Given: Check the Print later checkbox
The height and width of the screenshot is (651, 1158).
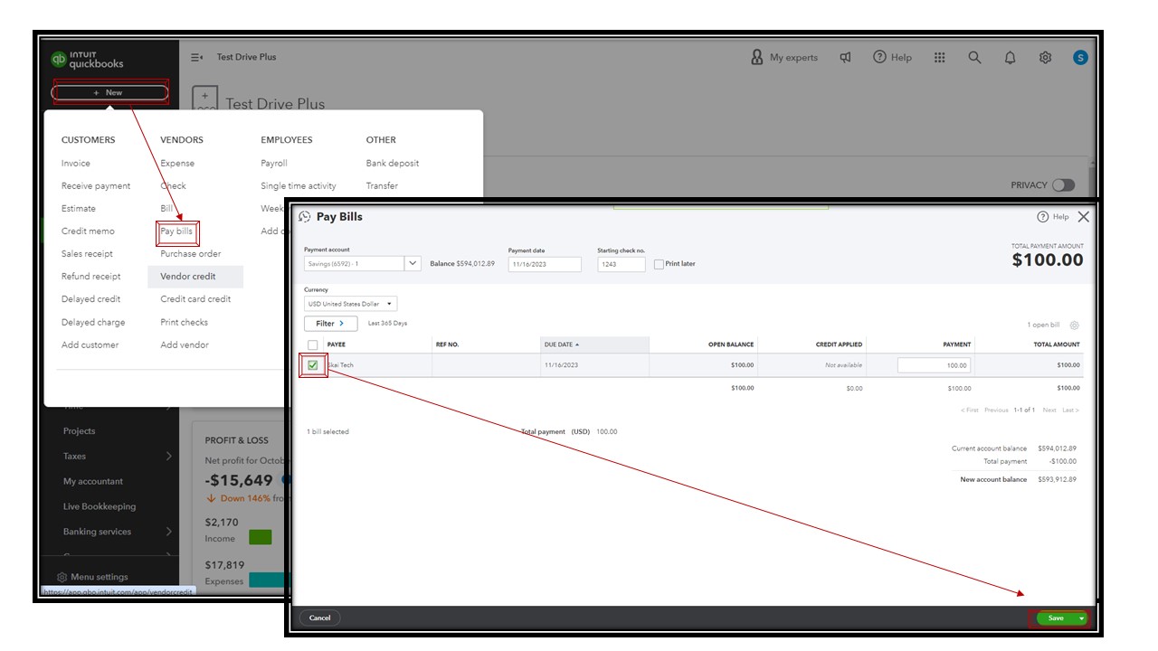Looking at the screenshot, I should tap(659, 264).
